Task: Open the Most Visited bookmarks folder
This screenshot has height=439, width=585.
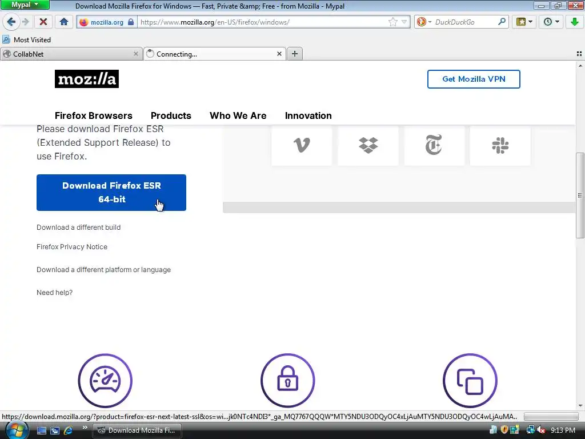Action: tap(26, 39)
